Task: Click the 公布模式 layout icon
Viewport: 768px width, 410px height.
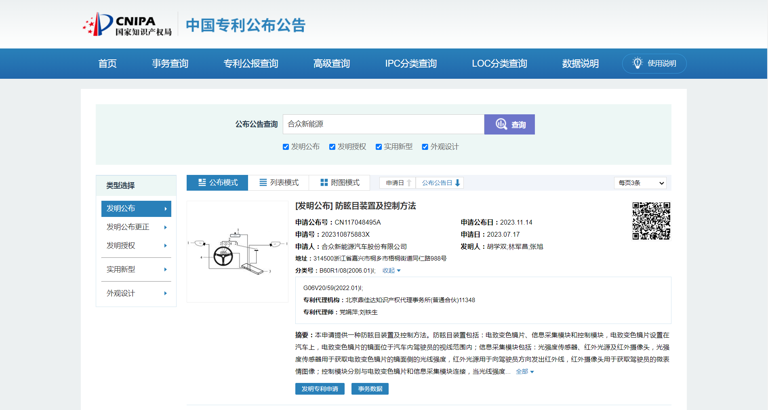Action: click(x=202, y=183)
